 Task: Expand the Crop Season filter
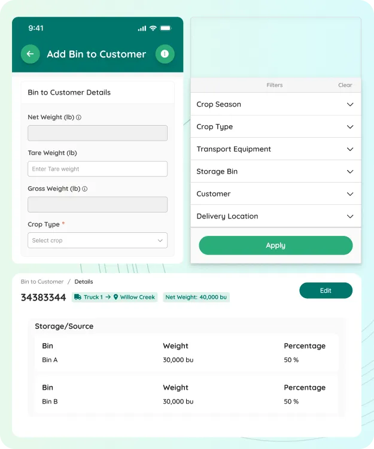click(x=350, y=104)
